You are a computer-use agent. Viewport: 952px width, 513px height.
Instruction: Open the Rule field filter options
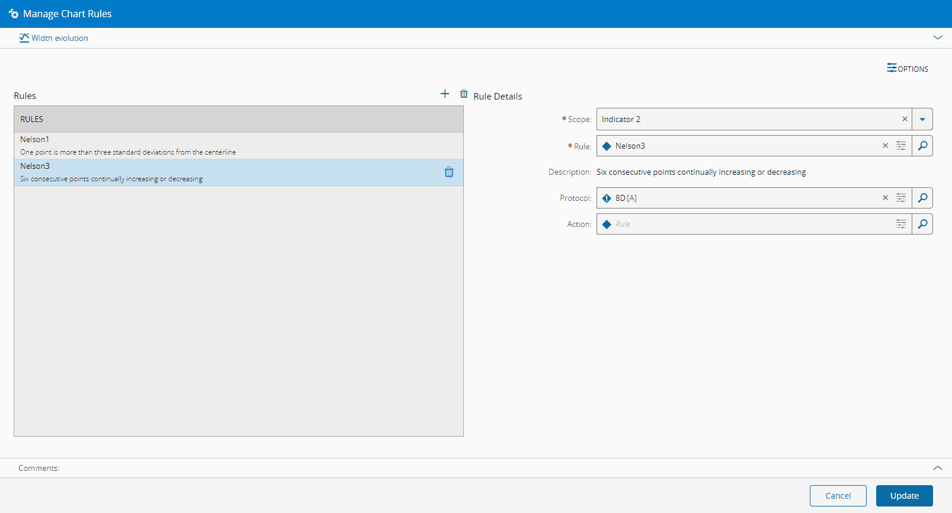point(901,146)
